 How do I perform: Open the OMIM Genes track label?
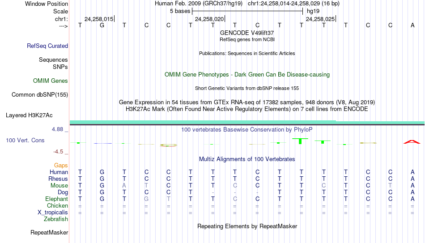coord(50,81)
